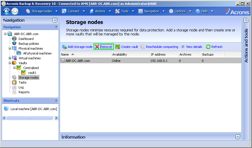
Task: Click Reschedule compacting
Action: (159, 47)
